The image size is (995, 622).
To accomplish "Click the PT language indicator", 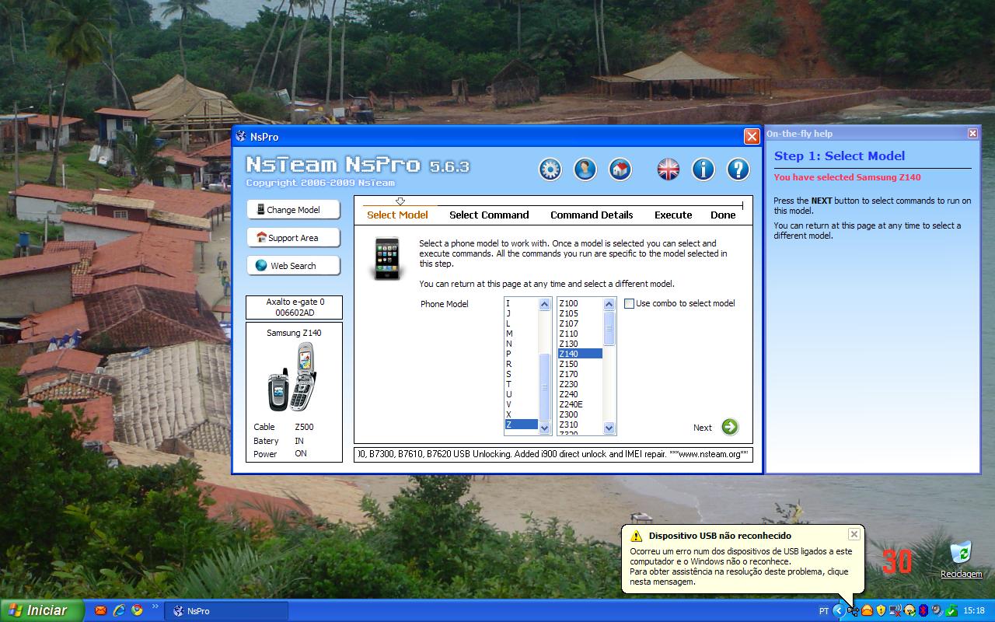I will 823,611.
